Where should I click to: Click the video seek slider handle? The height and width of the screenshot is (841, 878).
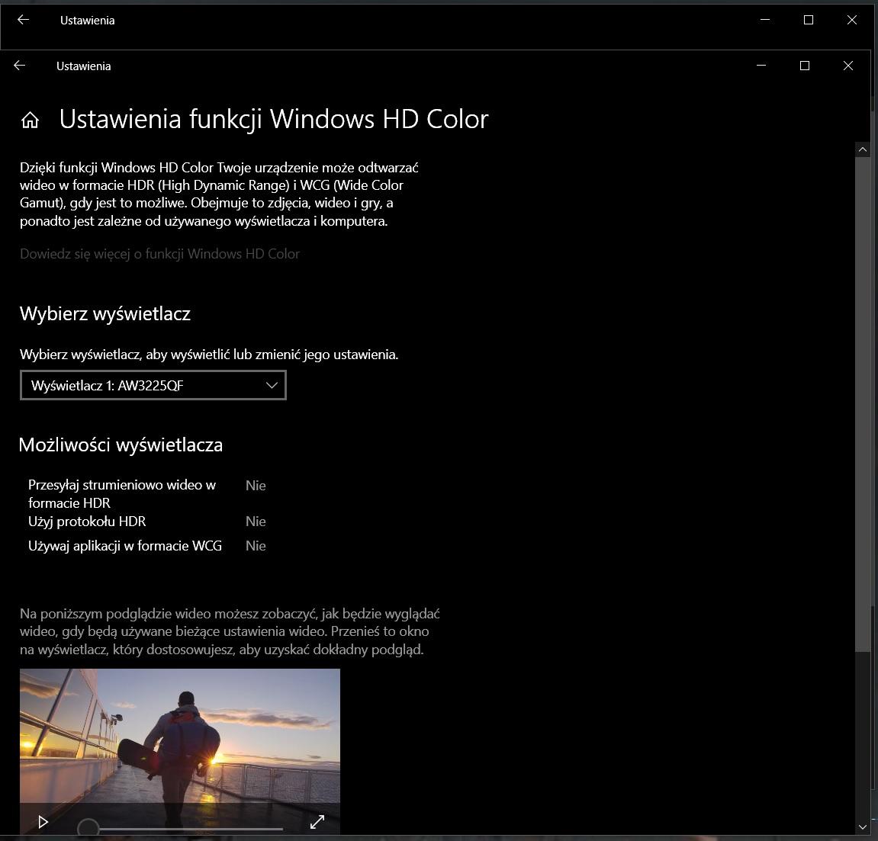(x=88, y=828)
